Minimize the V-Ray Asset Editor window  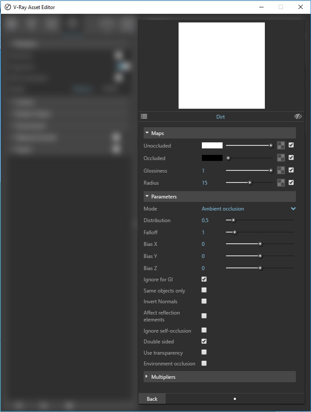(x=261, y=7)
